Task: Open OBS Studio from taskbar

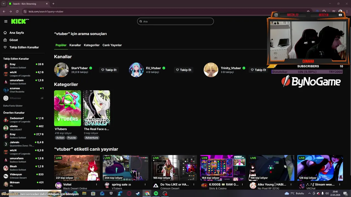Action: [165, 193]
